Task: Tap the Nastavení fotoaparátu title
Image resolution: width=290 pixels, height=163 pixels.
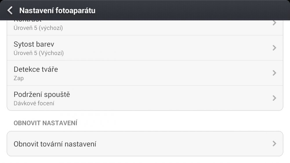Action: pyautogui.click(x=57, y=11)
